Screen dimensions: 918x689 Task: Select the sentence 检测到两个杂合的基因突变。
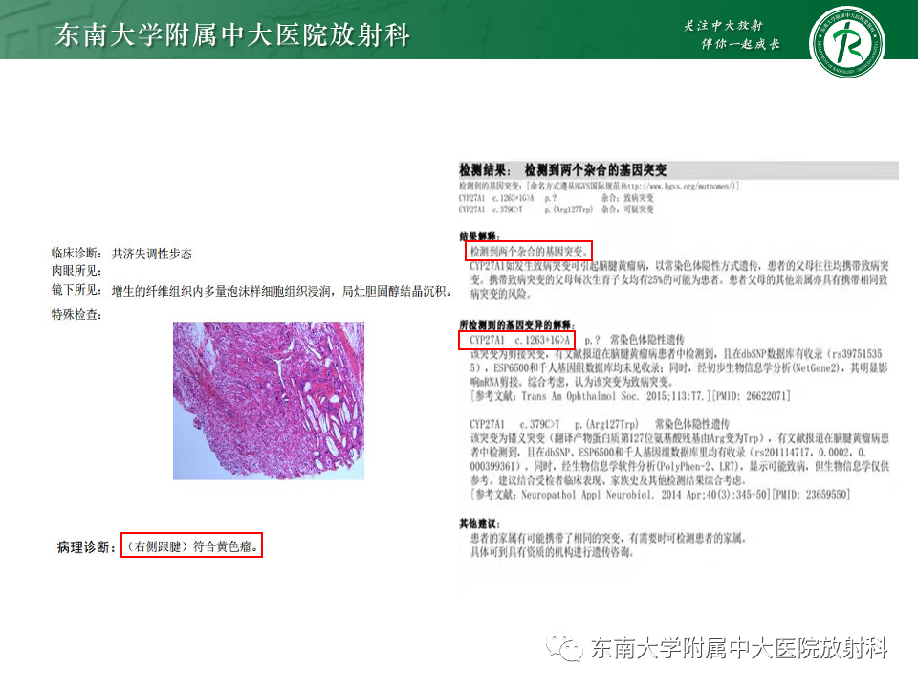[x=529, y=252]
